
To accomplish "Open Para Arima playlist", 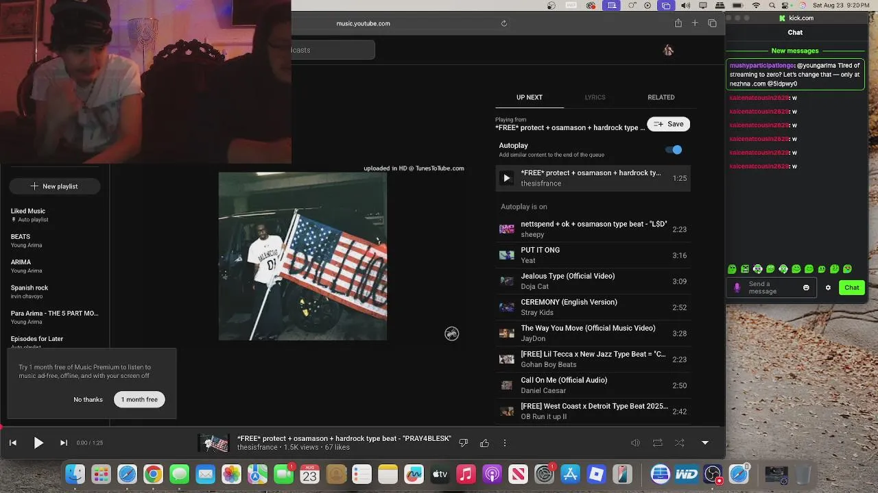I will tap(55, 317).
